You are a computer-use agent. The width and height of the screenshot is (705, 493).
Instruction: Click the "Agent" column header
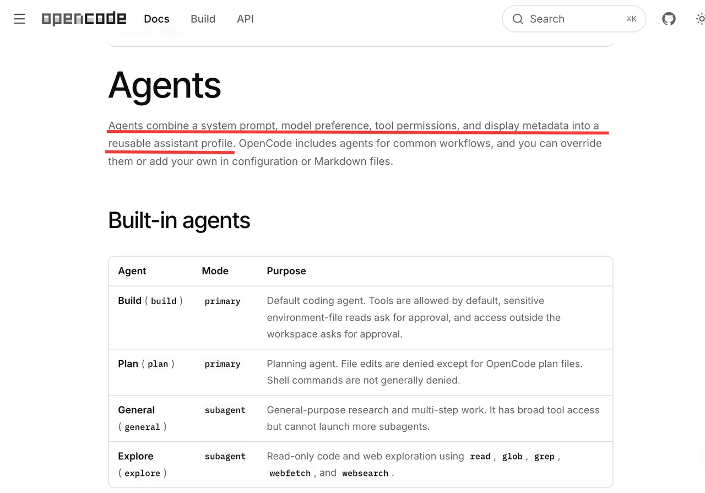(x=132, y=271)
